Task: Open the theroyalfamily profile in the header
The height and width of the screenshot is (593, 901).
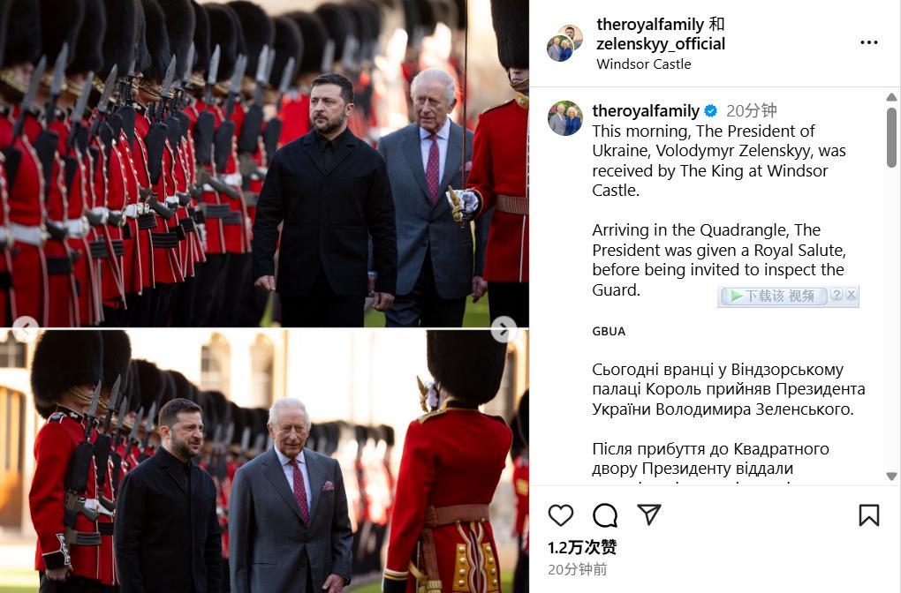Action: 650,25
